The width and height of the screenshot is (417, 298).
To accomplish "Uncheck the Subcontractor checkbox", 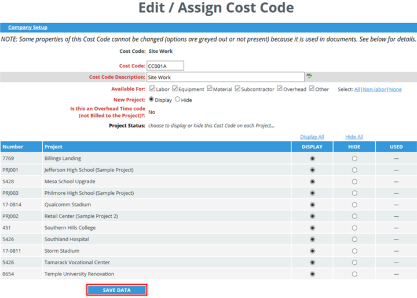I will [x=237, y=89].
